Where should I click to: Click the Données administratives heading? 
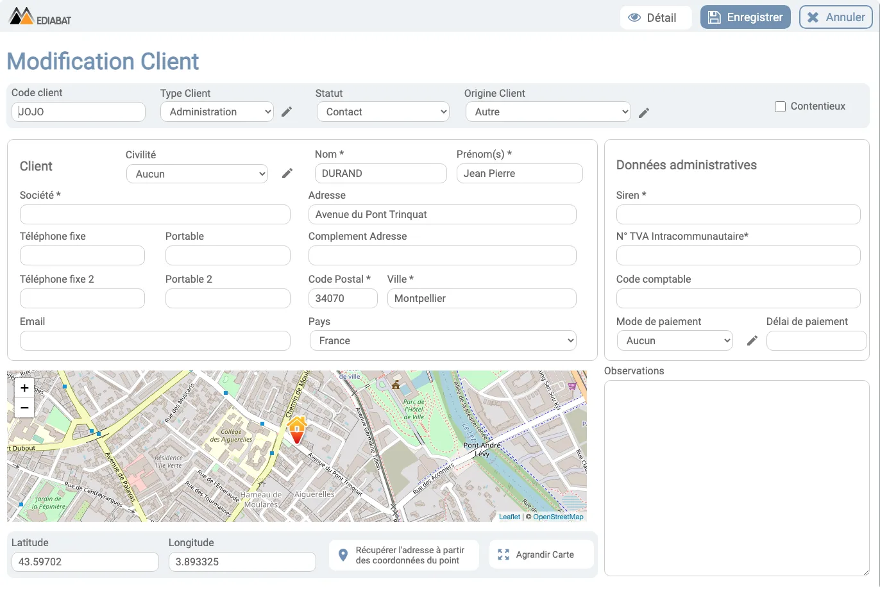[686, 165]
